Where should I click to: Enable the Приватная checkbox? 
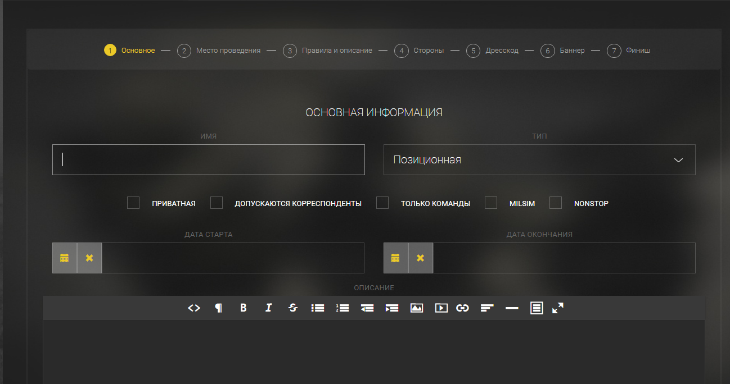pyautogui.click(x=133, y=203)
